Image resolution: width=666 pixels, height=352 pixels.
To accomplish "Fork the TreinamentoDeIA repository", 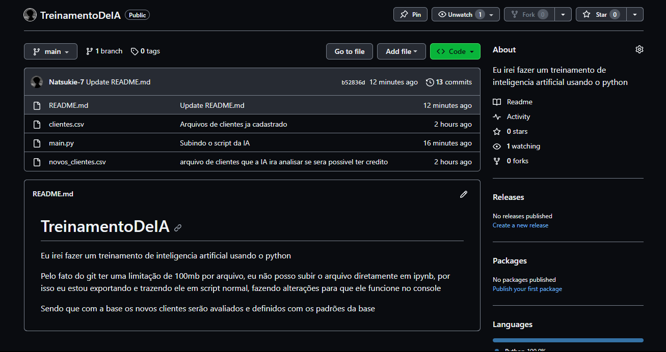I will [528, 14].
